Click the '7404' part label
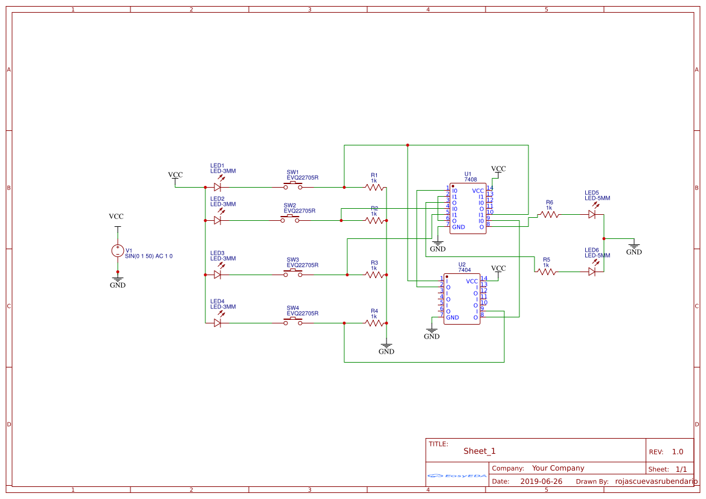Image resolution: width=706 pixels, height=499 pixels. click(x=464, y=270)
